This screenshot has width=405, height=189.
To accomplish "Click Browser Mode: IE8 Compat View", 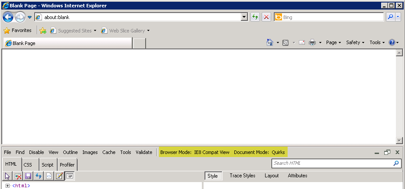I will point(195,152).
